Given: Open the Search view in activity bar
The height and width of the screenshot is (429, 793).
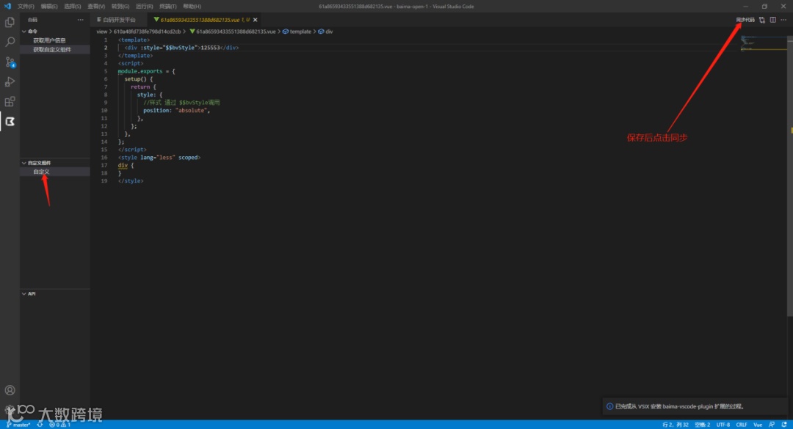Looking at the screenshot, I should [10, 42].
